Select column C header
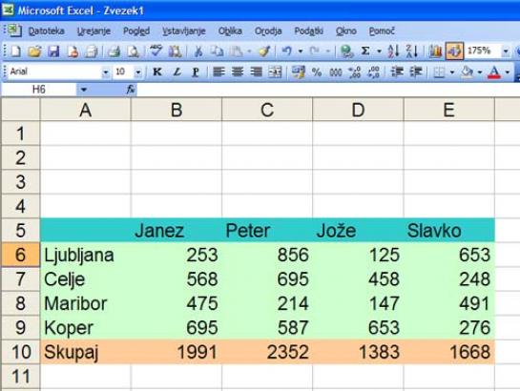The image size is (520, 391). pyautogui.click(x=267, y=110)
